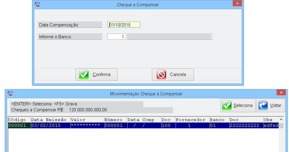This screenshot has height=152, width=289.
Task: Close the Cheque a Compensar dialog
Action: point(237,3)
